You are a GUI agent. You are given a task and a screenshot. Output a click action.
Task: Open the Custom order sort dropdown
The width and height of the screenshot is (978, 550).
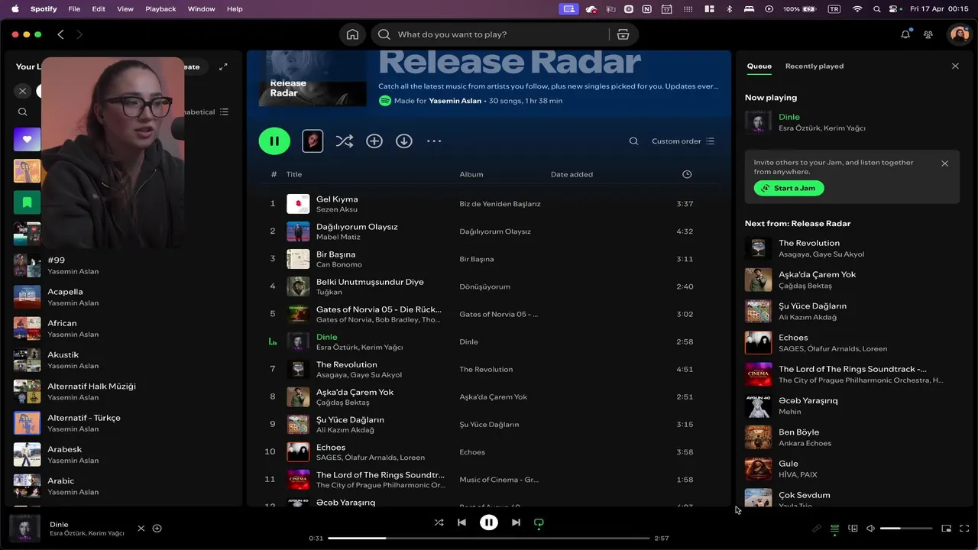683,141
